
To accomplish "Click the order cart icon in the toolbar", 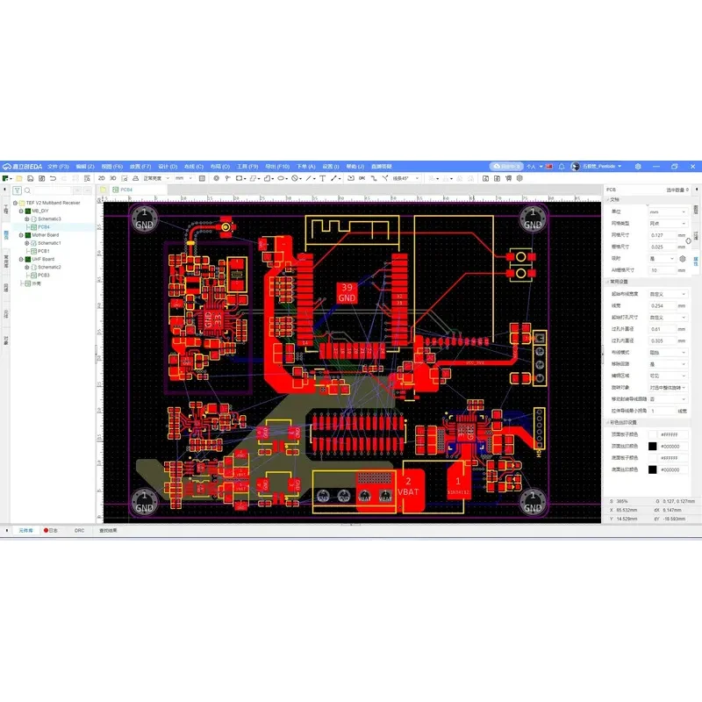I will pos(509,178).
